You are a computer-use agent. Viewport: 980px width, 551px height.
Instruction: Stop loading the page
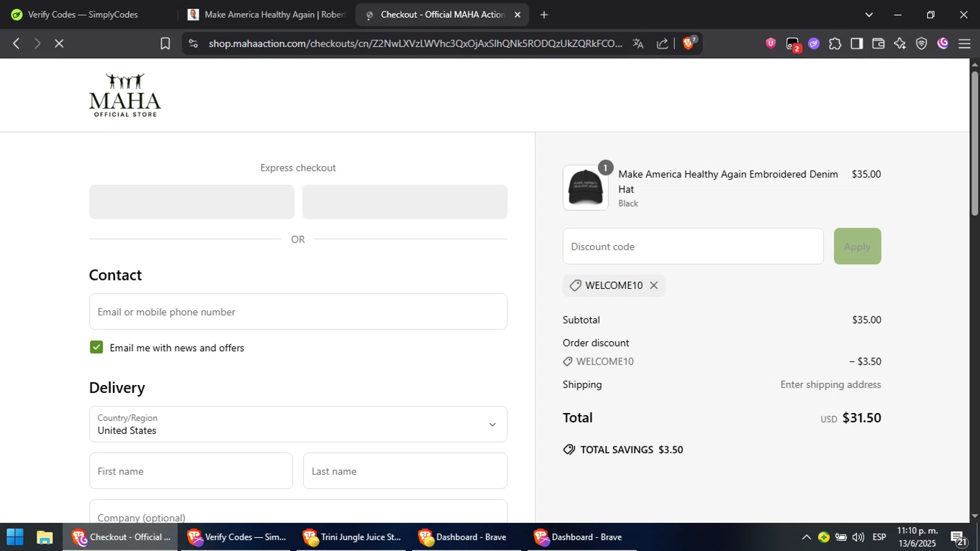[x=59, y=43]
